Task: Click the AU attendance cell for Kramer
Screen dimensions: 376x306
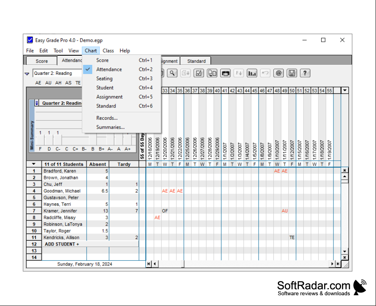Action: pyautogui.click(x=285, y=211)
